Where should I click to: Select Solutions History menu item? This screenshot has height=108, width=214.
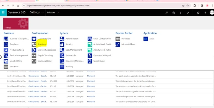45,61
